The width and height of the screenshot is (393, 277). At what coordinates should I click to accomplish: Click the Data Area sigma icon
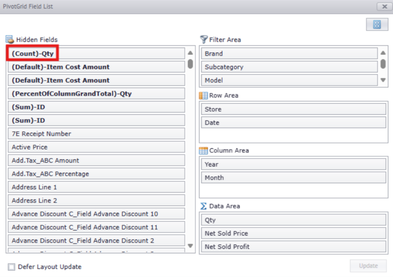[x=204, y=206]
